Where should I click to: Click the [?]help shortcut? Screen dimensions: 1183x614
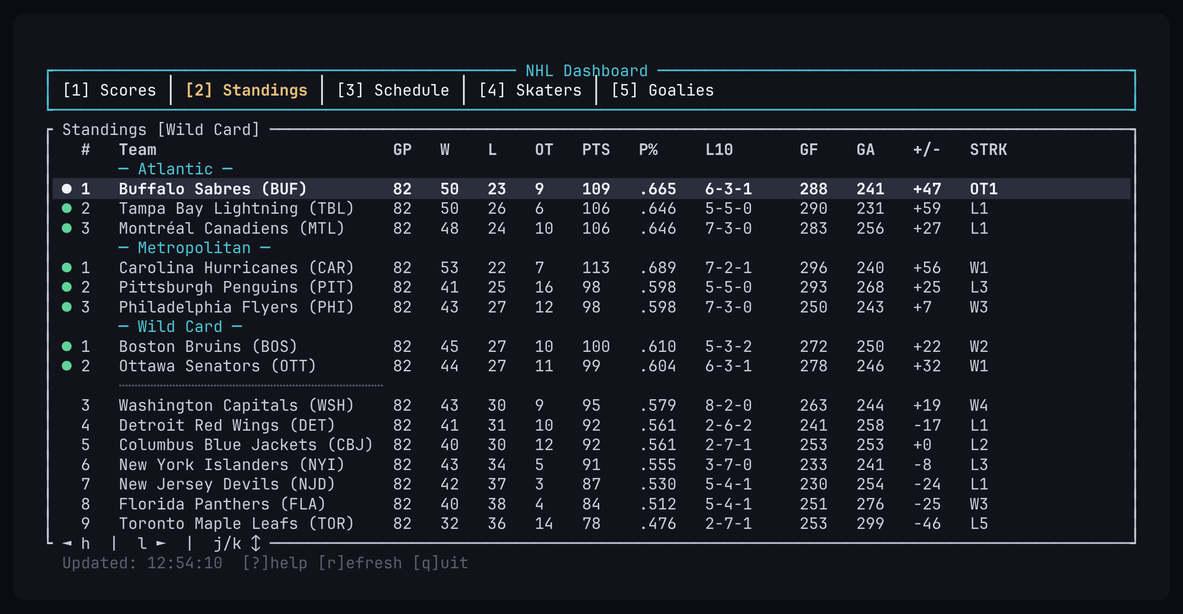pos(275,563)
